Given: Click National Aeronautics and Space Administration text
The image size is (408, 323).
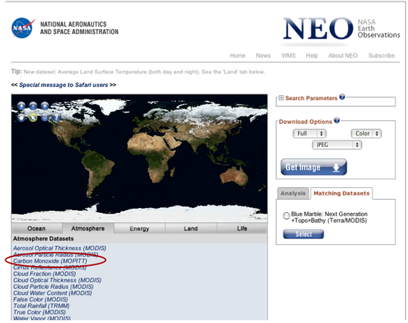Looking at the screenshot, I should click(79, 28).
